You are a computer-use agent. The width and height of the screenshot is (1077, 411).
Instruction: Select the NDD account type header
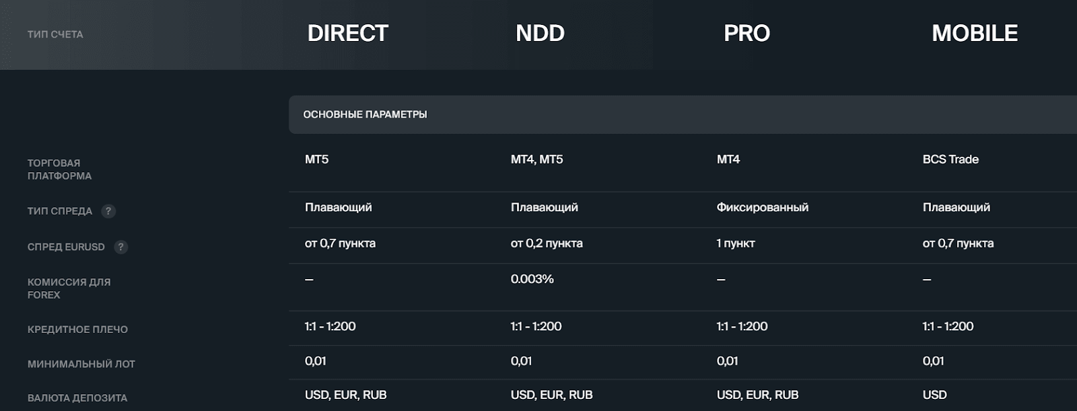pyautogui.click(x=540, y=33)
